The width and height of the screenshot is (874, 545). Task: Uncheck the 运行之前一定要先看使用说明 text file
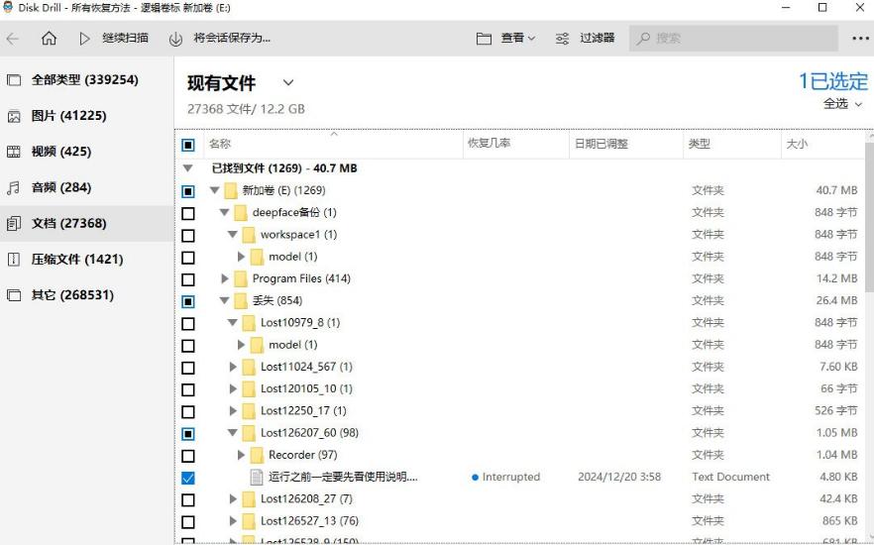click(x=188, y=478)
